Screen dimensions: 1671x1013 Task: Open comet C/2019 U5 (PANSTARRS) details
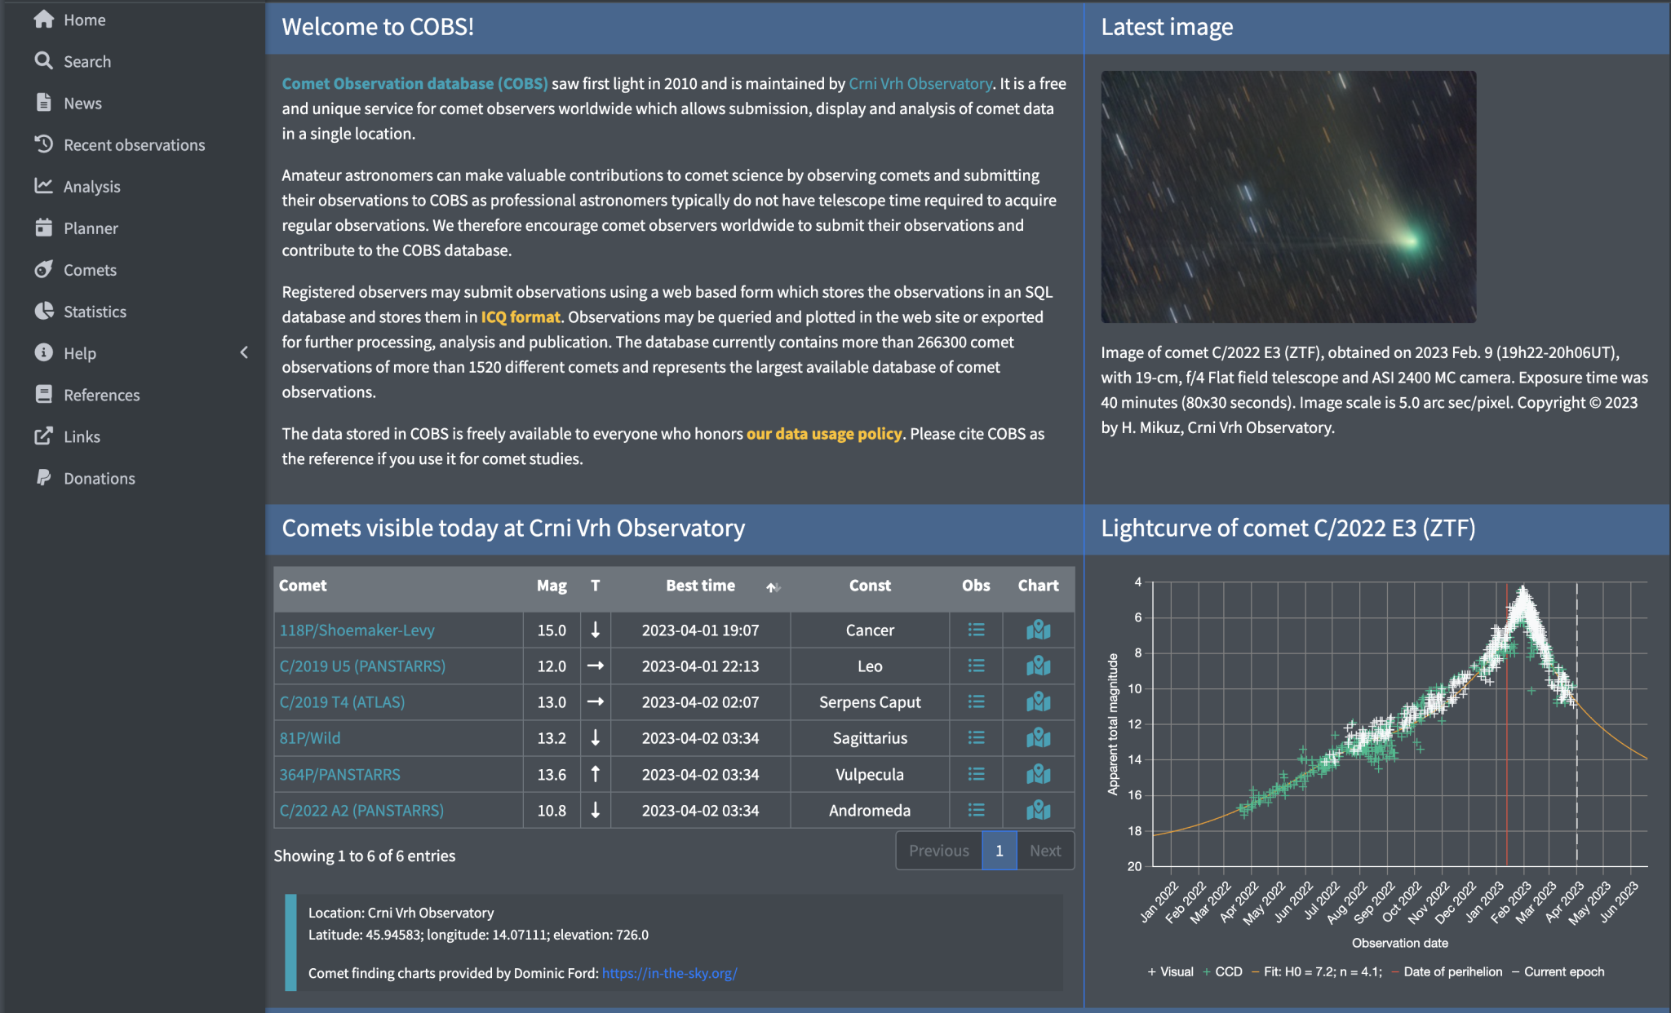point(362,666)
